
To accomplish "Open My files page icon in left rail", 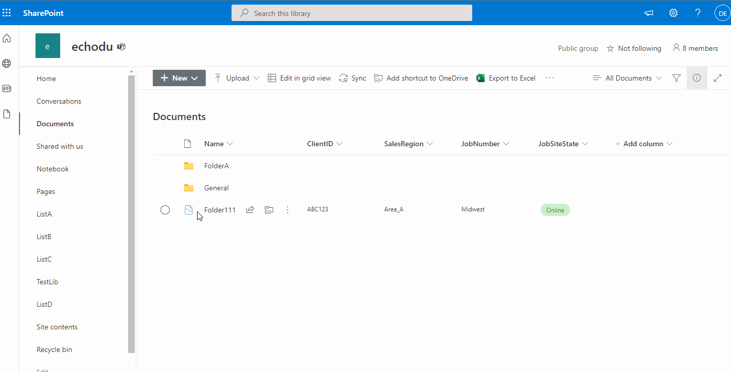I will point(7,114).
